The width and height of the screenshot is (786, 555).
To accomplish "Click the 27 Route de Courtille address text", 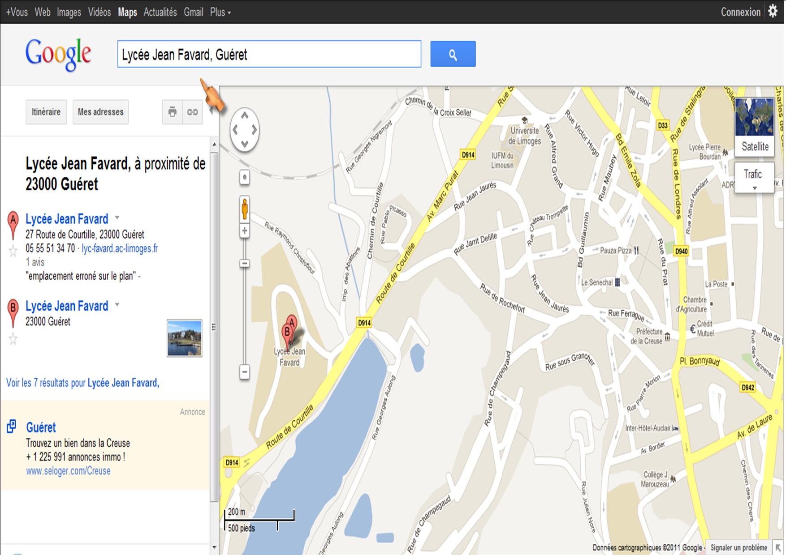I will coord(85,235).
